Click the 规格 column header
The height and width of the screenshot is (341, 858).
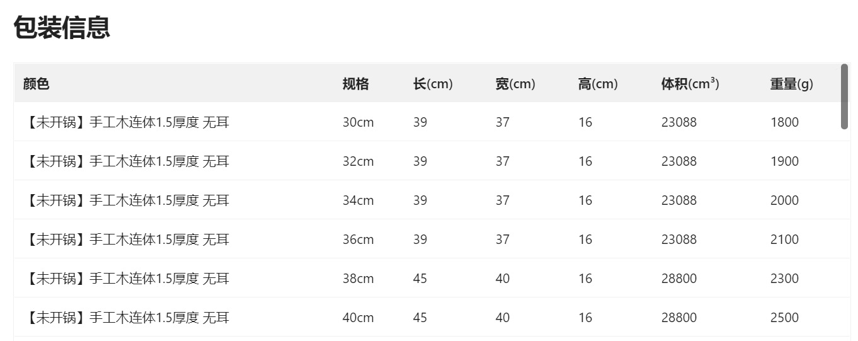355,84
